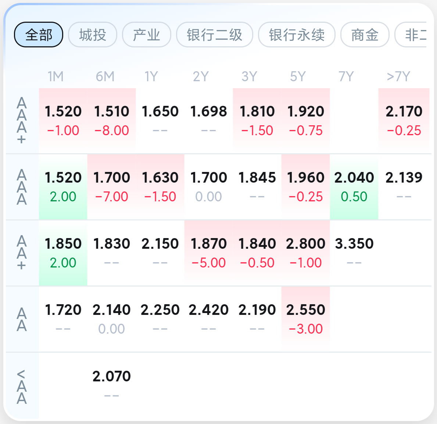Open the 银行永续 category tab
The width and height of the screenshot is (437, 424).
[x=297, y=35]
